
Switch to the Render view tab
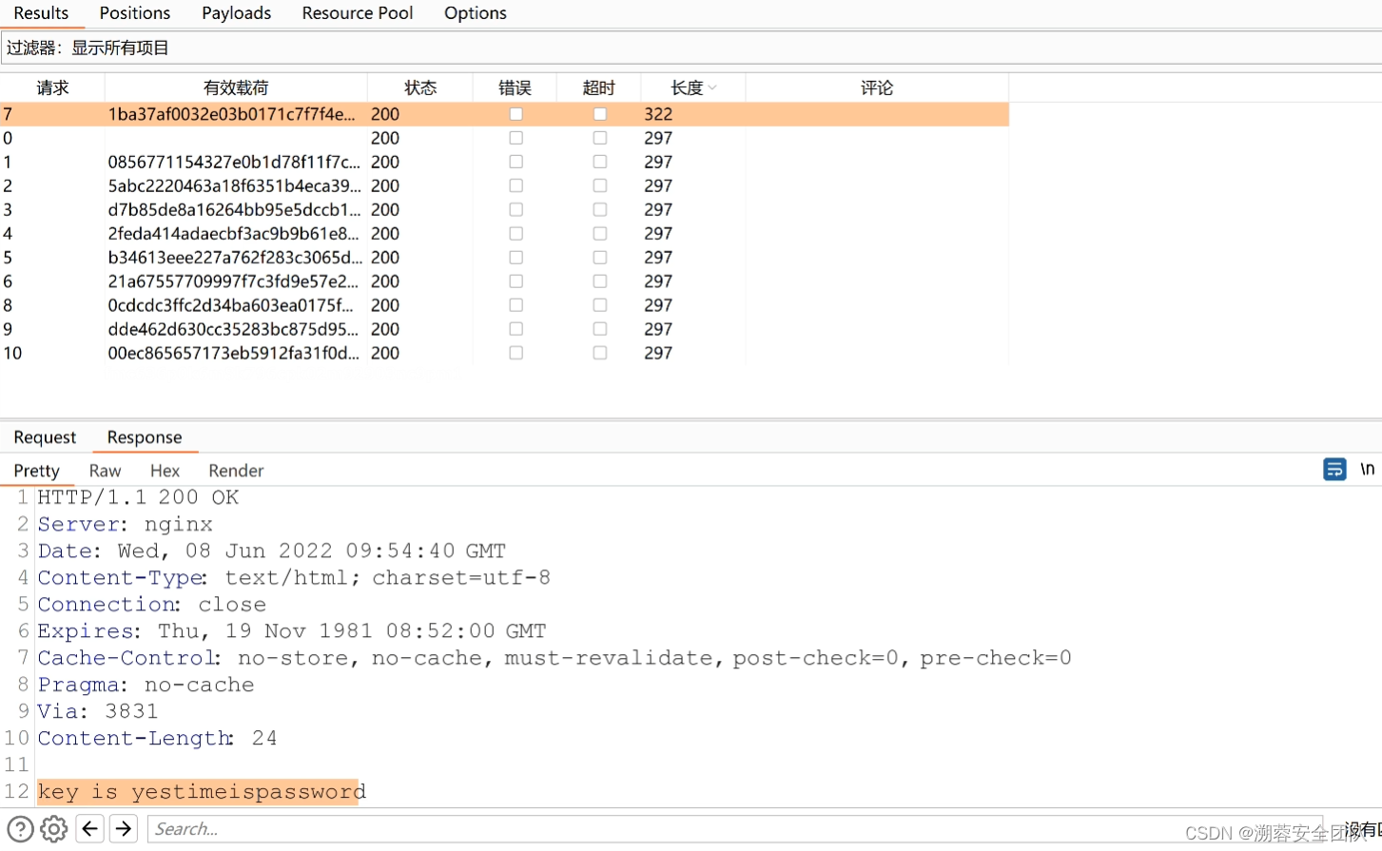(236, 471)
